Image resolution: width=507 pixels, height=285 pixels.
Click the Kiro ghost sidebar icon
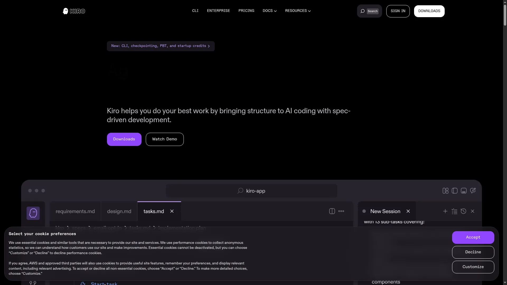point(33,213)
